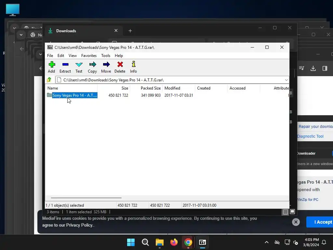Click the 7-Zip horizontal scrollbar
The image size is (333, 250).
pos(86,198)
